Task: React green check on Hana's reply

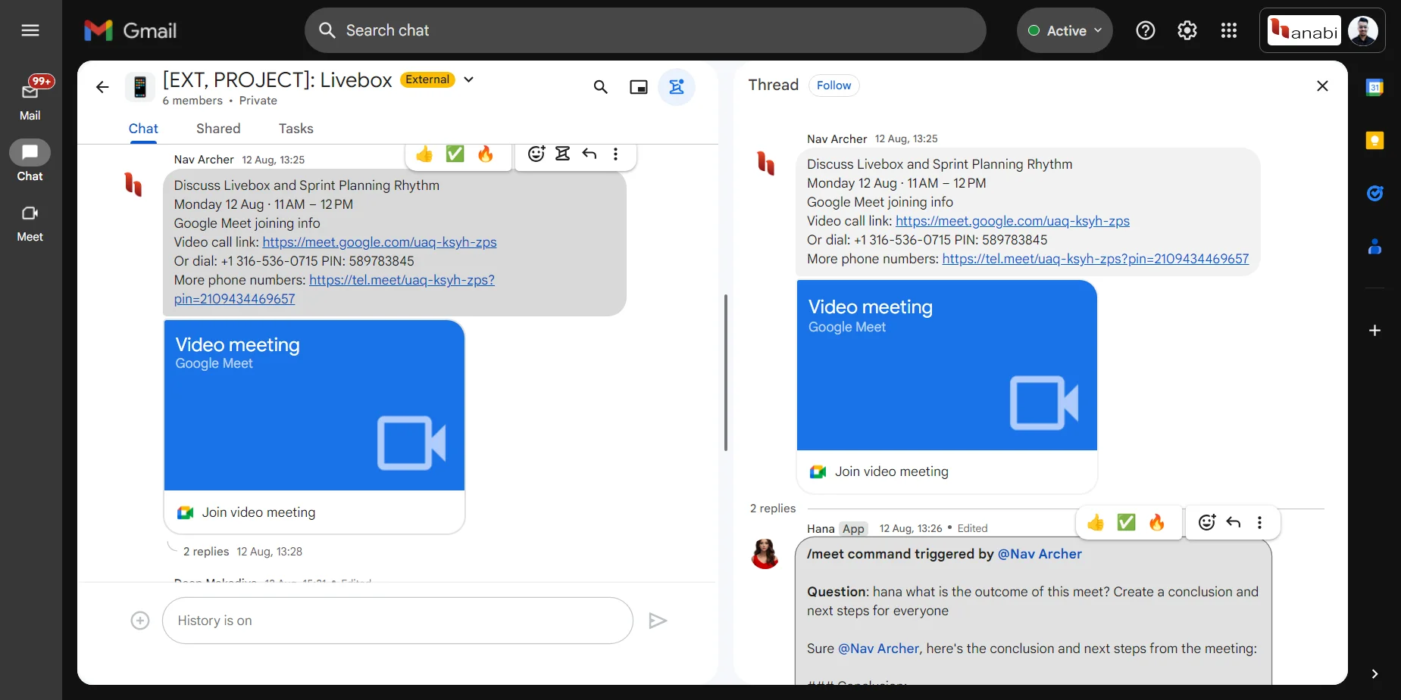Action: coord(1127,522)
